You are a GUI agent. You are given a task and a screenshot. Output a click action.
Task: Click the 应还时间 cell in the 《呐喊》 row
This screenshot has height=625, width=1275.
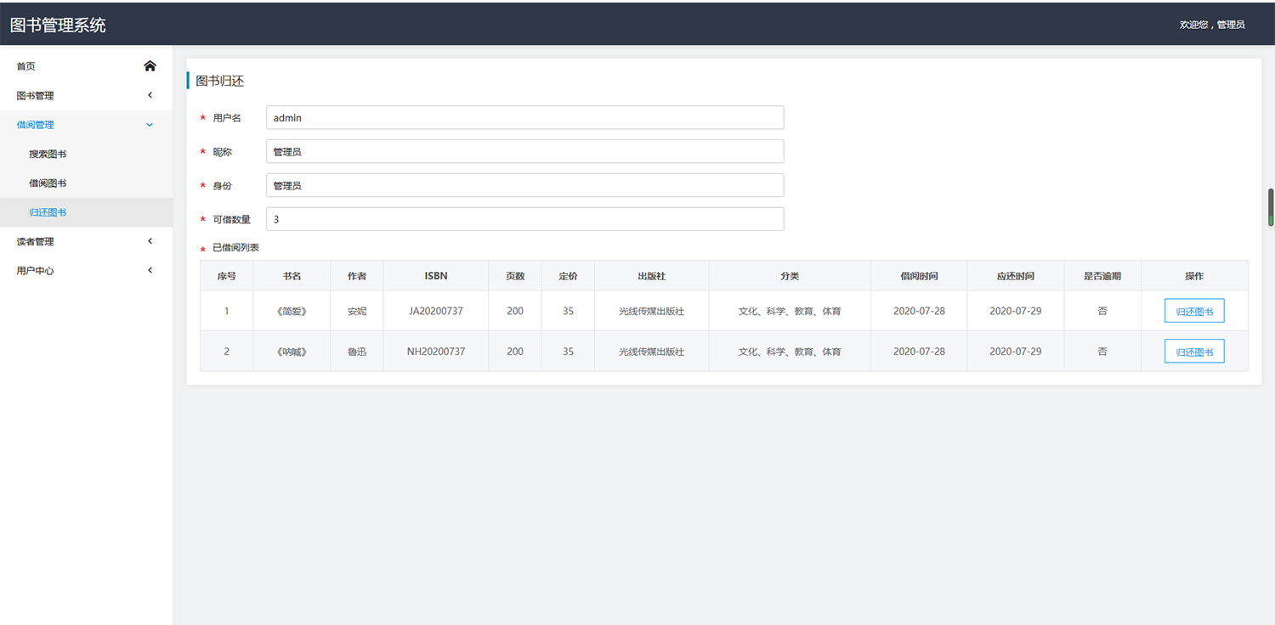[1016, 352]
